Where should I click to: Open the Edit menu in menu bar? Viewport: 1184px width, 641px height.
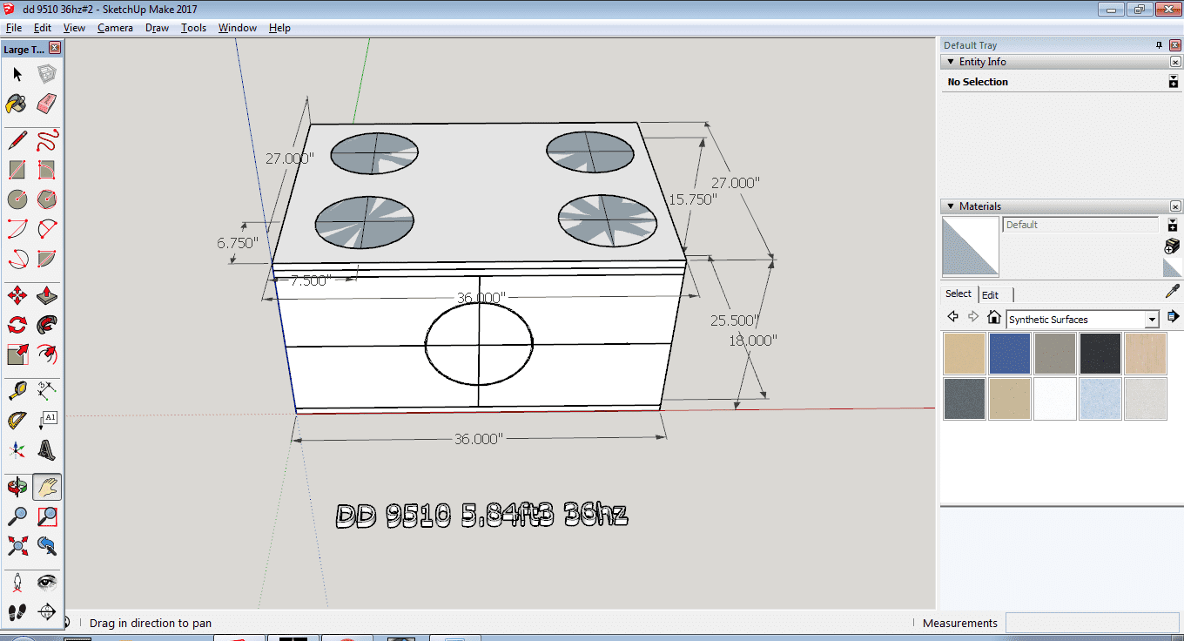(x=43, y=28)
